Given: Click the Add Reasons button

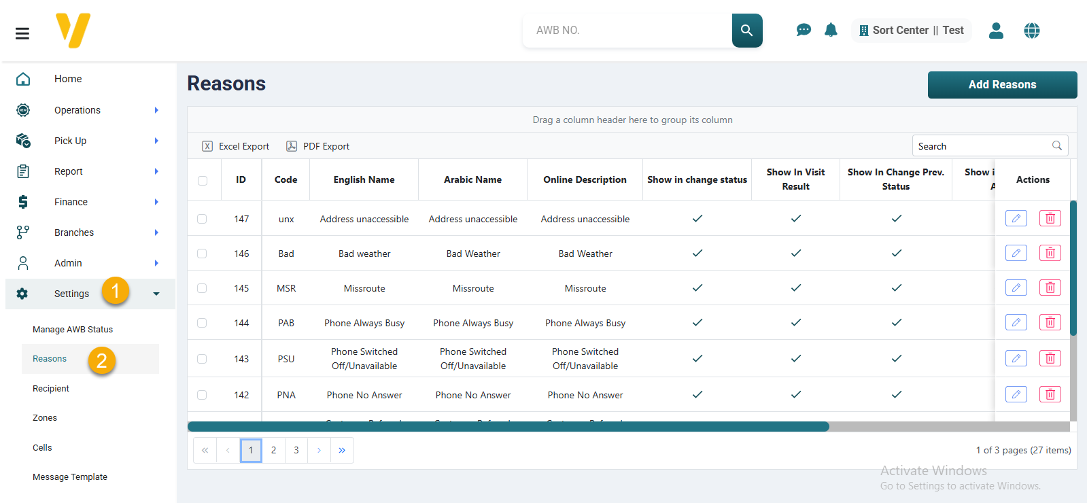Looking at the screenshot, I should click(1002, 85).
